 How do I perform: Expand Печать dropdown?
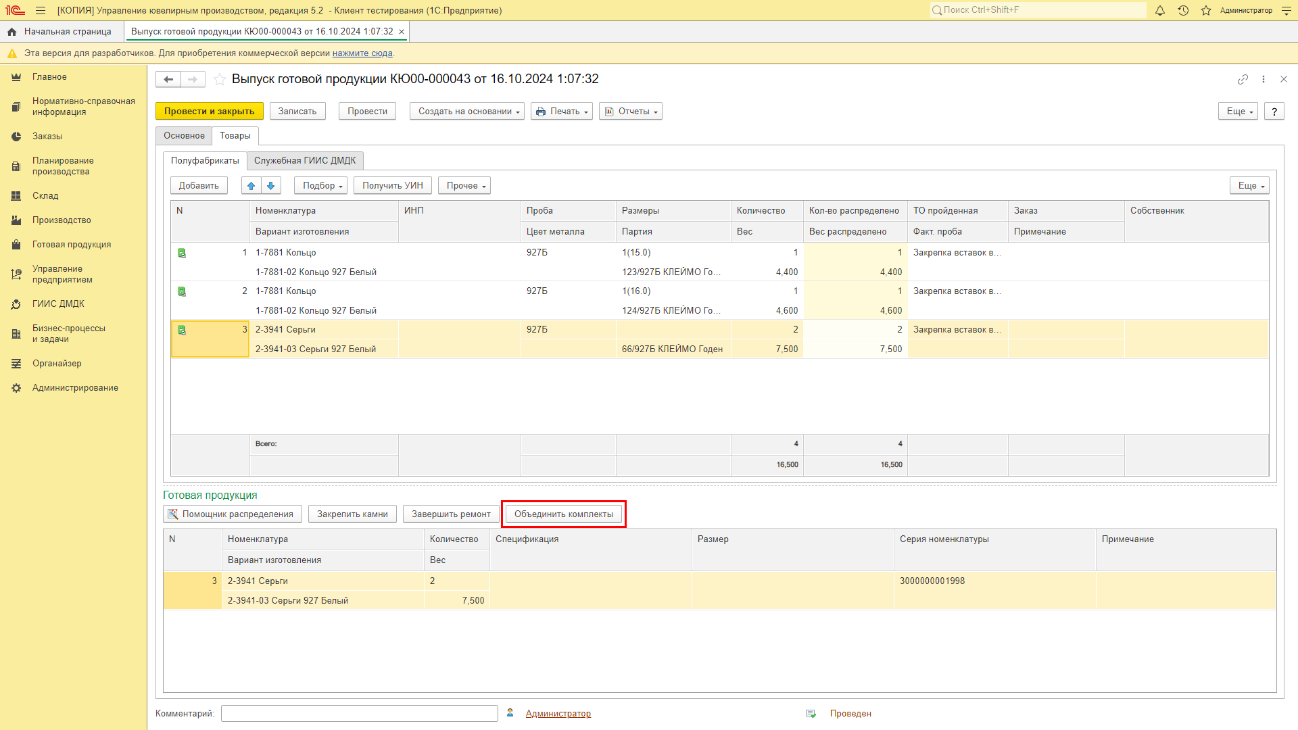562,112
